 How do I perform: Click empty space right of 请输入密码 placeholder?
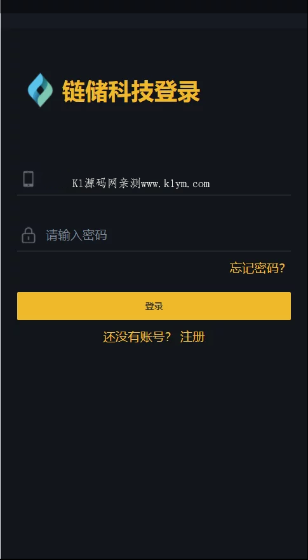[199, 235]
